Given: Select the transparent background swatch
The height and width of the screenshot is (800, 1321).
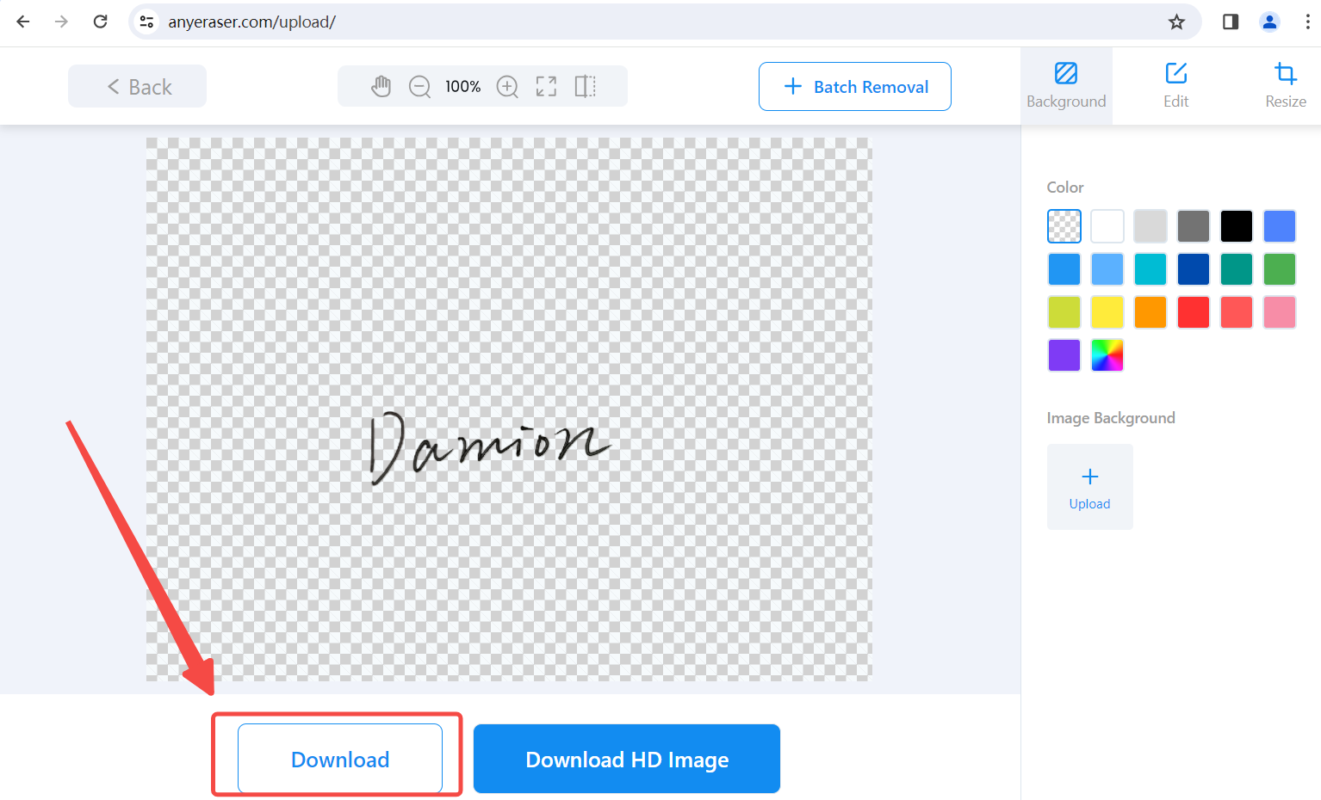Looking at the screenshot, I should pos(1064,226).
